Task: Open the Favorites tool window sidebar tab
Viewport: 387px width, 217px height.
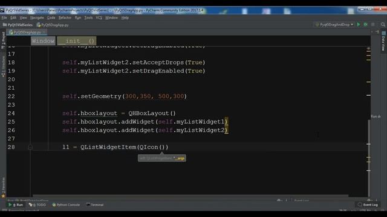Action: pos(3,187)
